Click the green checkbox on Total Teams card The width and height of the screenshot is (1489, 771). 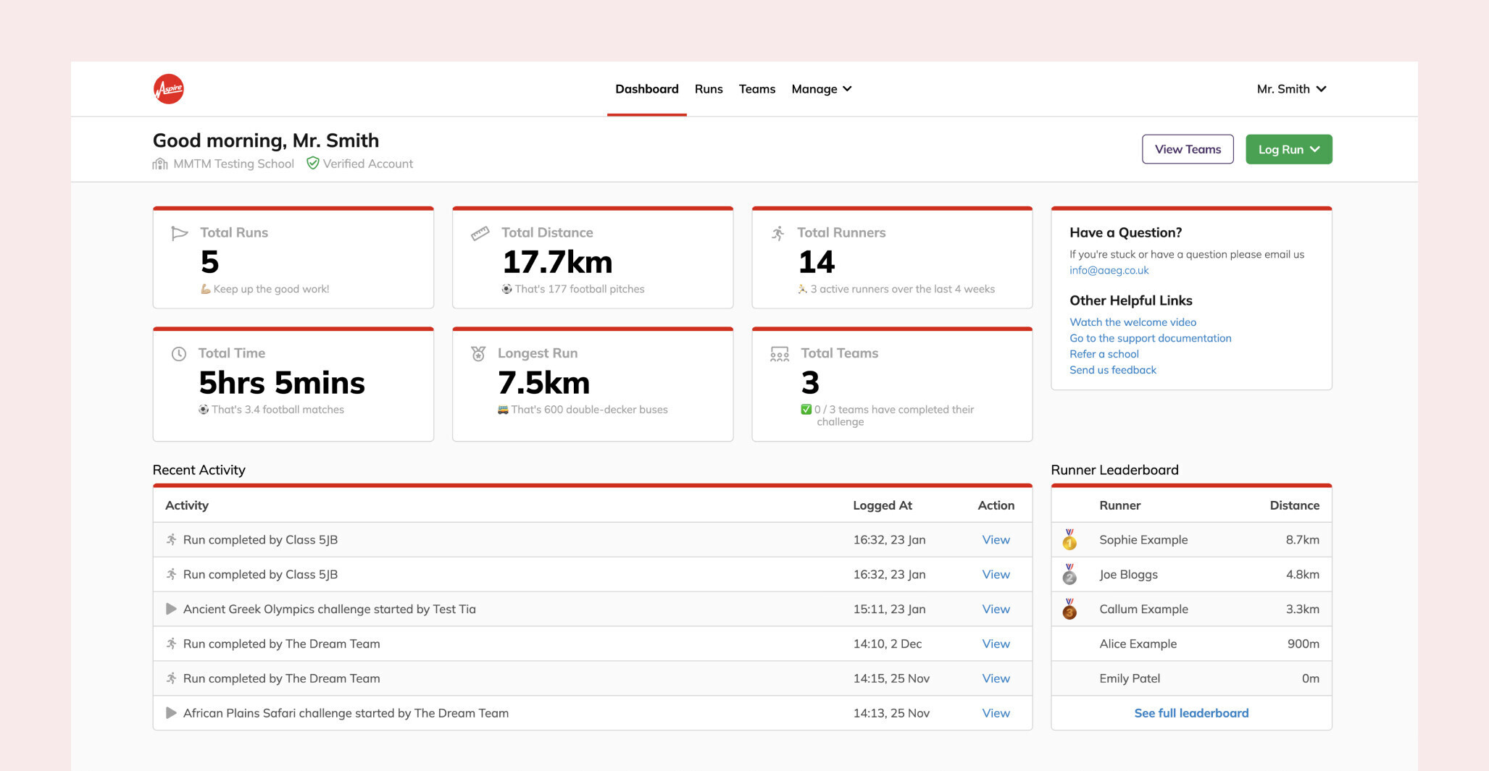pos(806,409)
